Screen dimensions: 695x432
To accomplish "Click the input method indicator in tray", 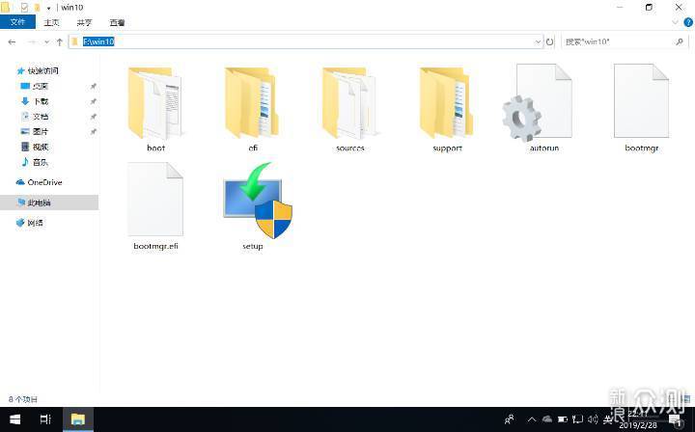I will click(608, 419).
